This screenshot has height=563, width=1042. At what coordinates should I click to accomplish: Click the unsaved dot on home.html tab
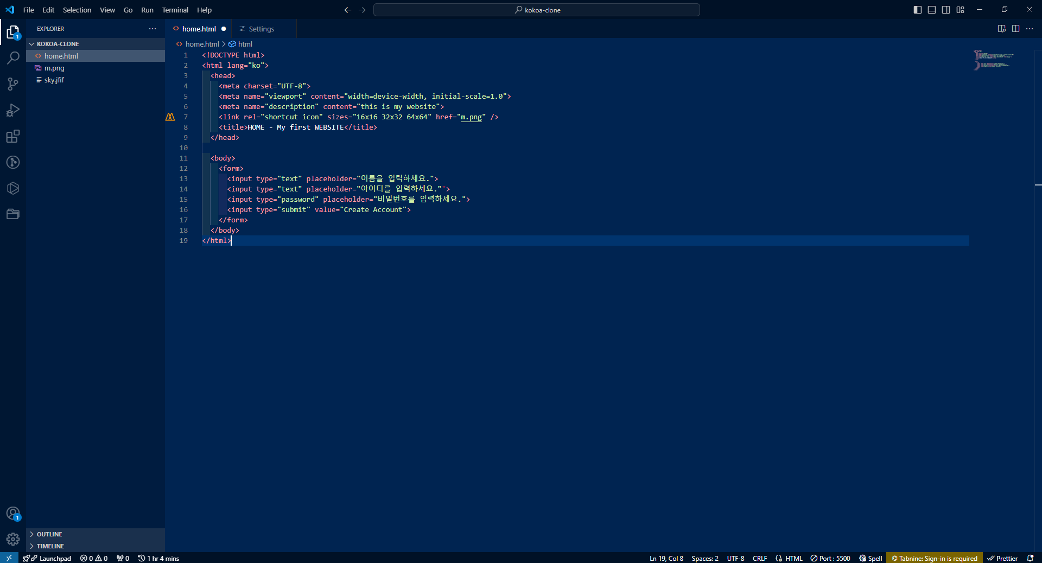[224, 29]
